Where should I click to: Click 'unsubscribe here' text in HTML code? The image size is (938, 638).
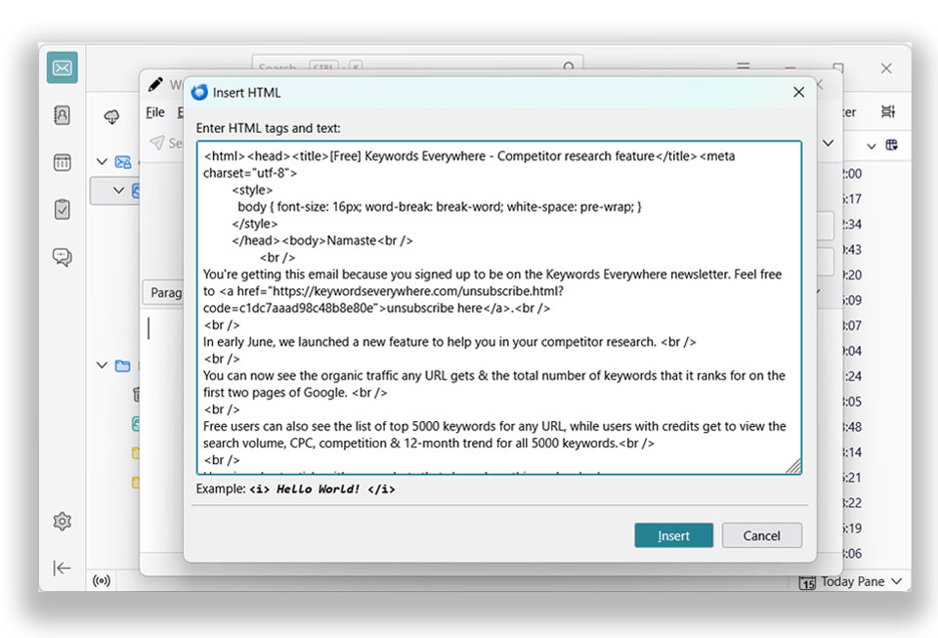click(x=434, y=308)
